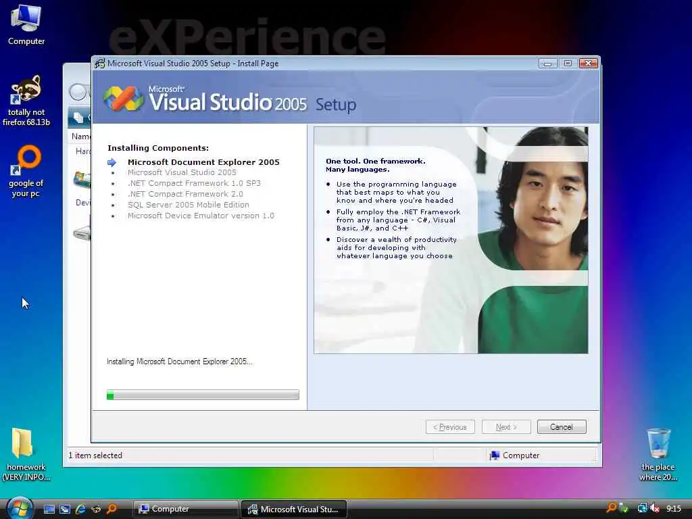Select Microsoft Visual Studio 2005 list item

click(182, 172)
